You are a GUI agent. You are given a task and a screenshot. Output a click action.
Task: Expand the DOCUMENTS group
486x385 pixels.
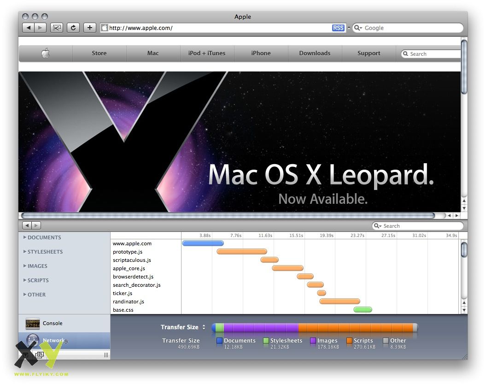coord(25,237)
